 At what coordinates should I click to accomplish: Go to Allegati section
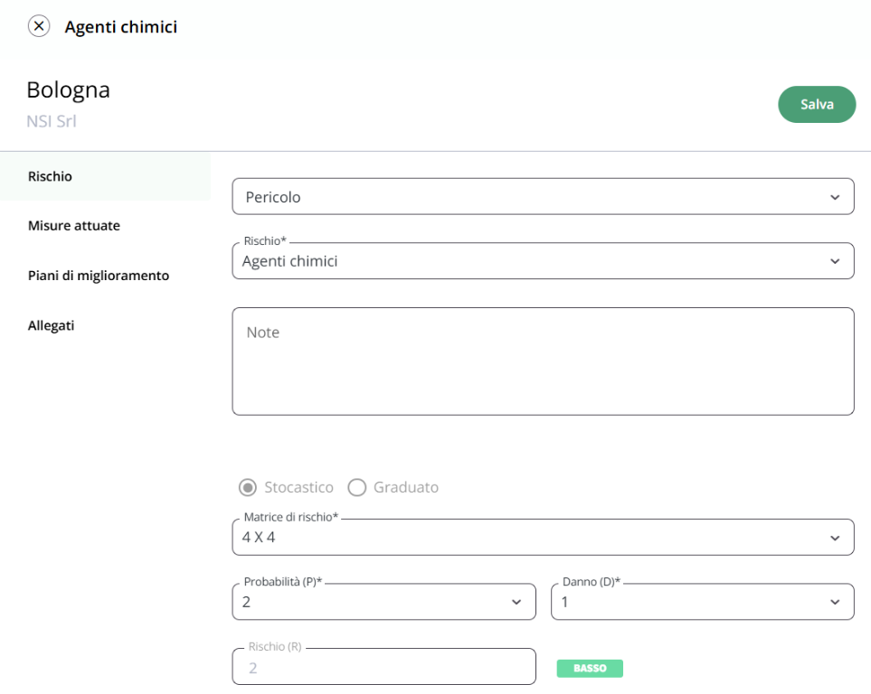point(52,325)
